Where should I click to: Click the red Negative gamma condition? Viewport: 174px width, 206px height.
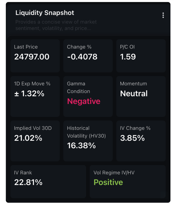[84, 101]
